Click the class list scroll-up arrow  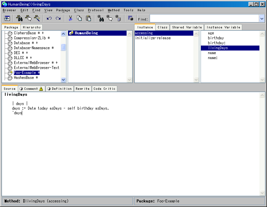pyautogui.click(x=129, y=34)
